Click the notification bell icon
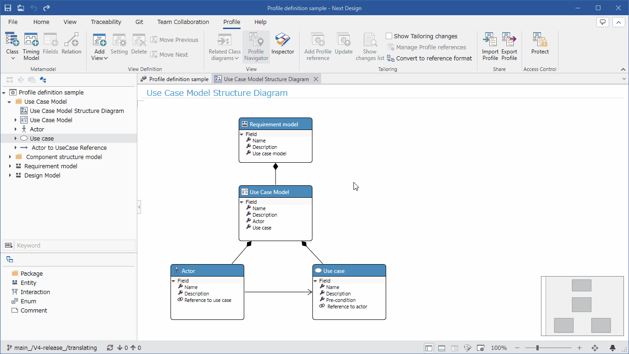 click(612, 348)
